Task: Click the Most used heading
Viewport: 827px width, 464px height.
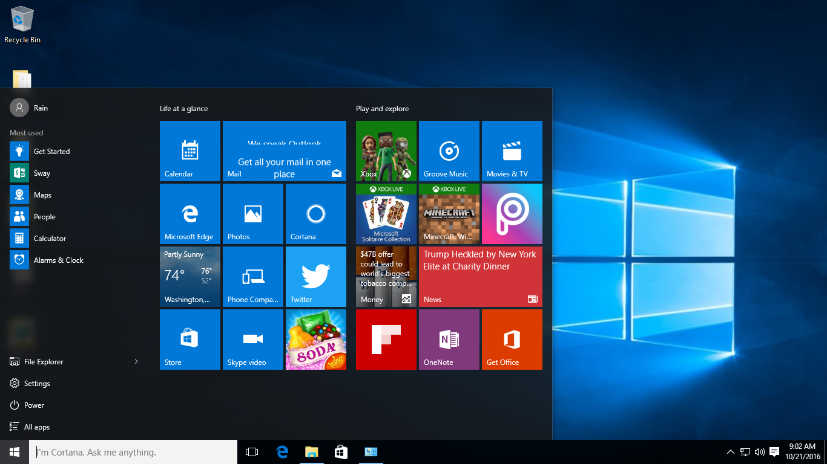Action: click(27, 133)
